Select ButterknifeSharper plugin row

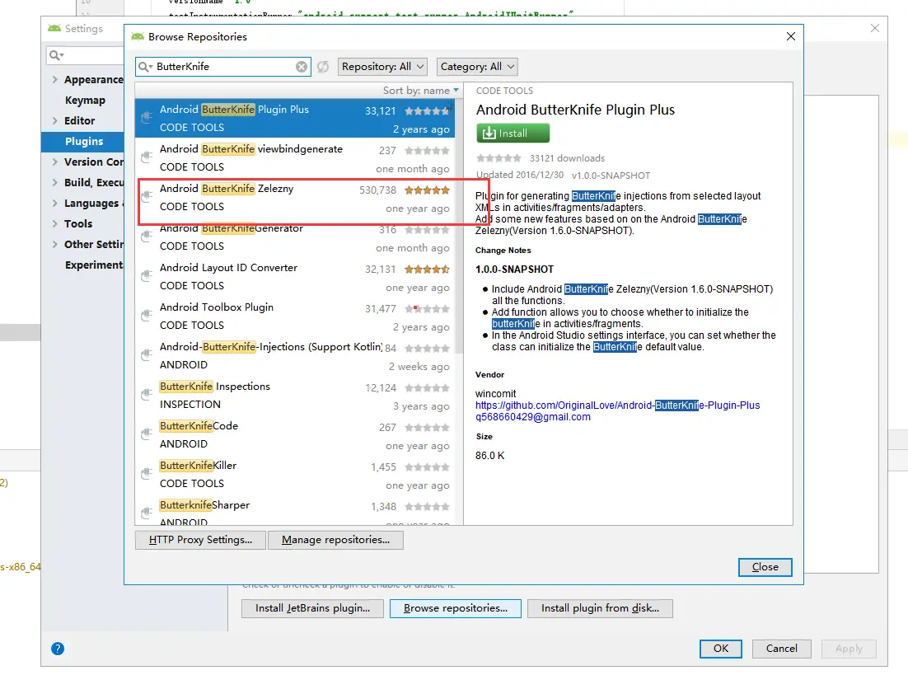pyautogui.click(x=295, y=510)
